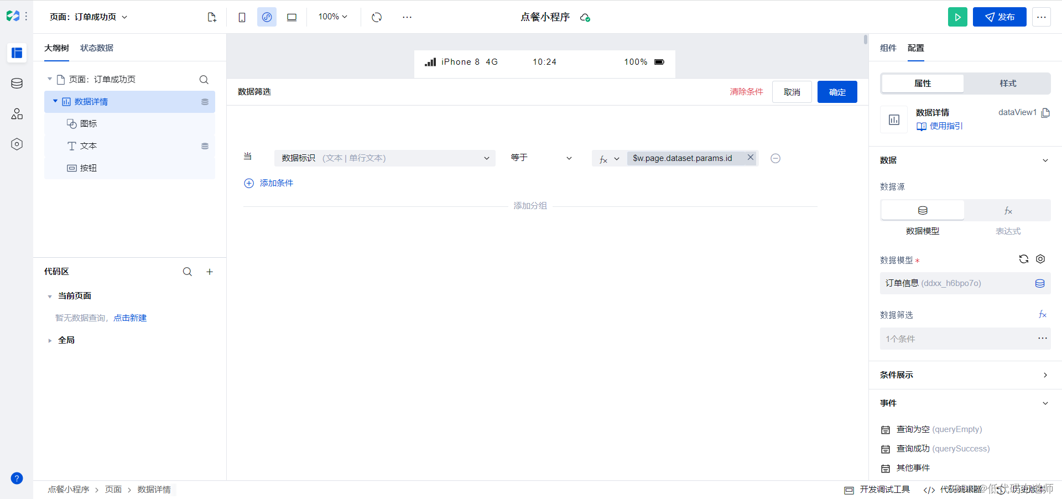This screenshot has width=1062, height=499.
Task: Click 清除条件 to clear conditions
Action: (746, 92)
